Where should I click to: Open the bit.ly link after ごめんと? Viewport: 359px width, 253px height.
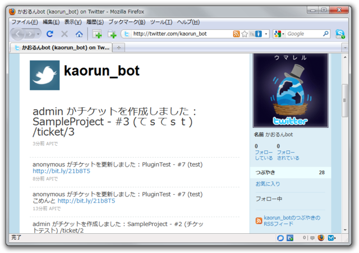[x=86, y=201]
